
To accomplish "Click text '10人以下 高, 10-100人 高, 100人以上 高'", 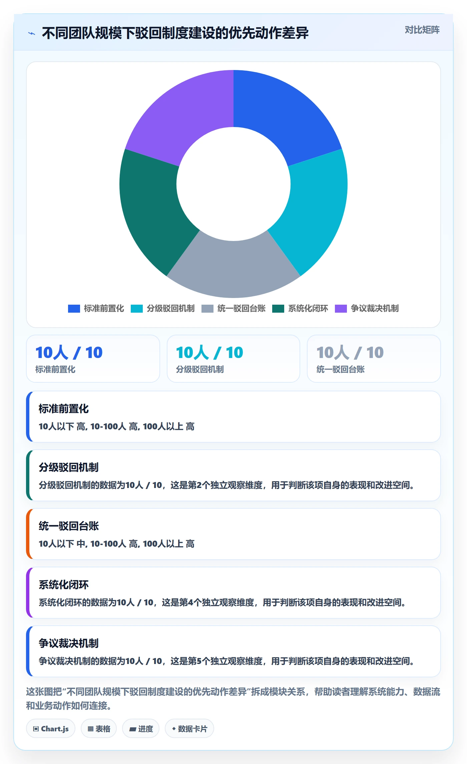I will coord(116,426).
